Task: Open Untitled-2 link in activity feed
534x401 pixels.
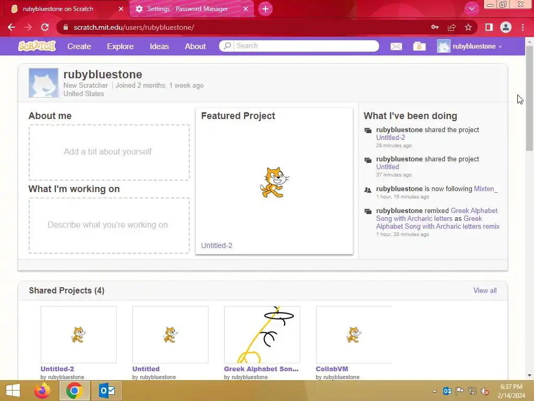Action: point(391,138)
